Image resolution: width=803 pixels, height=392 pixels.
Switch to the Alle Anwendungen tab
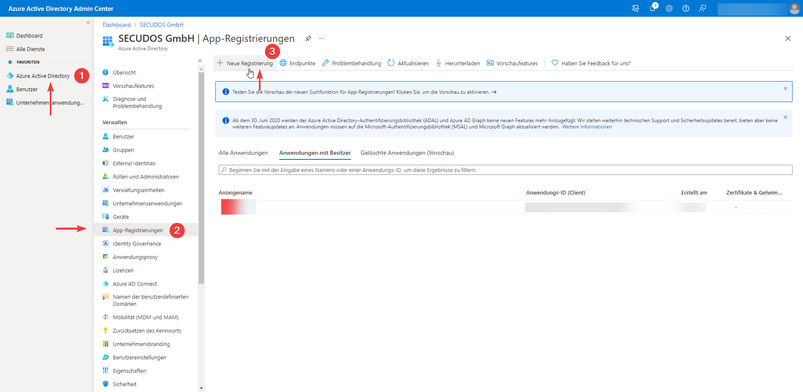click(243, 153)
